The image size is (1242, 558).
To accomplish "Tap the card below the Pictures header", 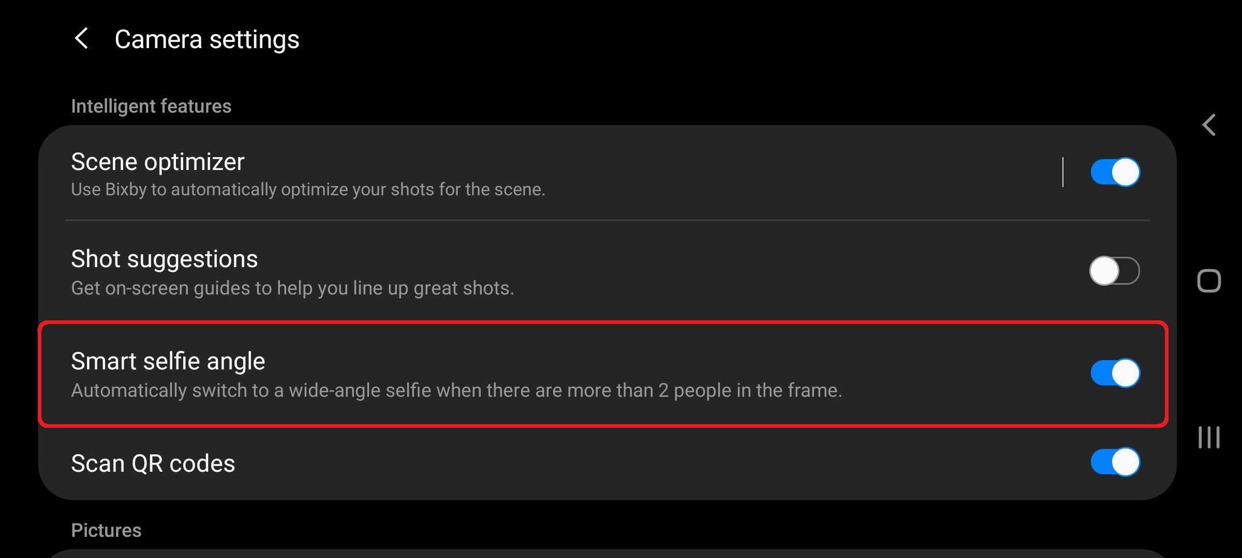I will 607,553.
